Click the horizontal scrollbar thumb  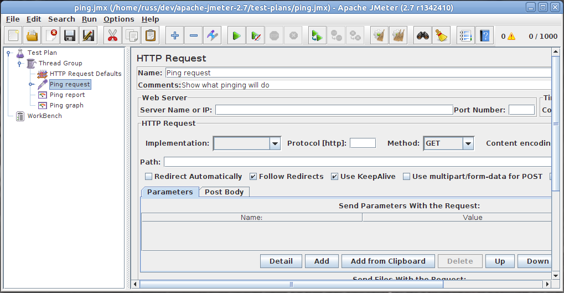[291, 284]
